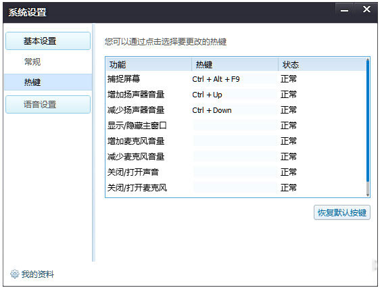Select the Ctrl + Alt + F9 hotkey field
Viewport: 382px width, 290px height.
(235, 79)
